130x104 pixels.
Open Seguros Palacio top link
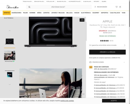[x=61, y=1]
